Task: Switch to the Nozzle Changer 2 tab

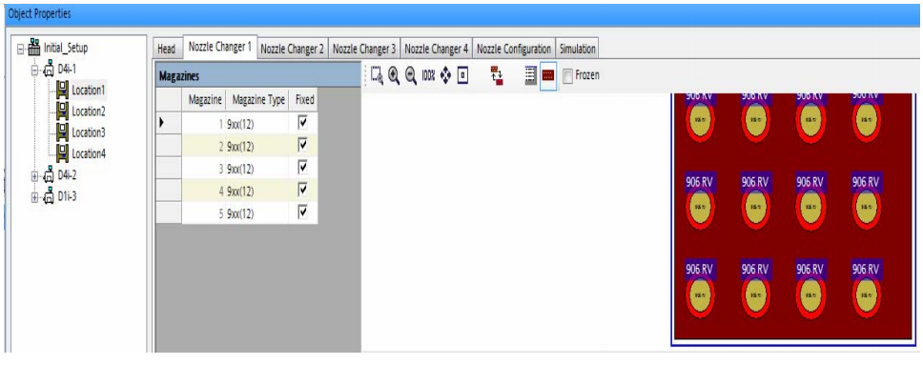Action: coord(292,50)
